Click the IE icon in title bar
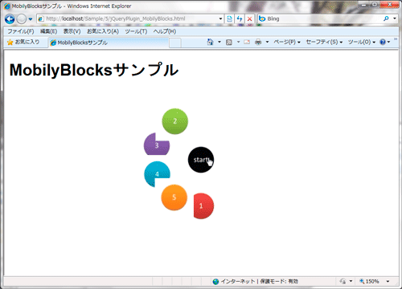The width and height of the screenshot is (402, 289). point(6,6)
